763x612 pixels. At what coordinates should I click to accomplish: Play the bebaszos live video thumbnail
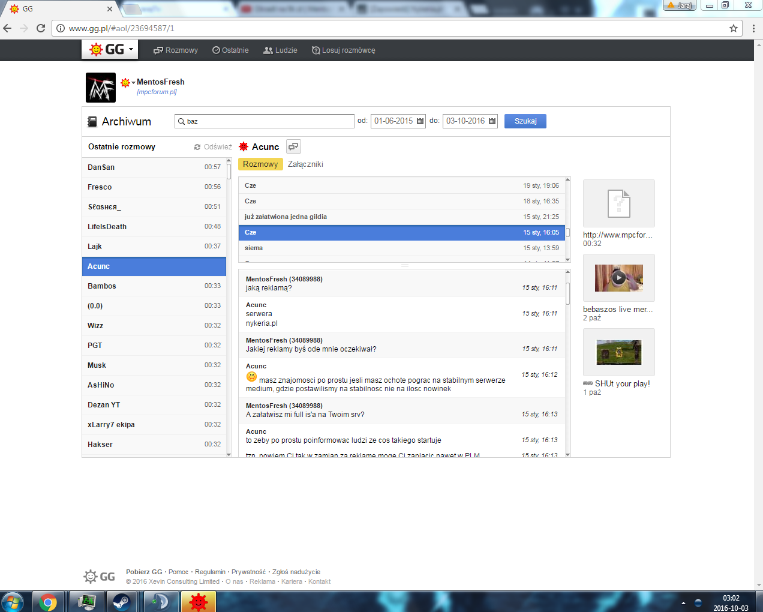(x=619, y=278)
